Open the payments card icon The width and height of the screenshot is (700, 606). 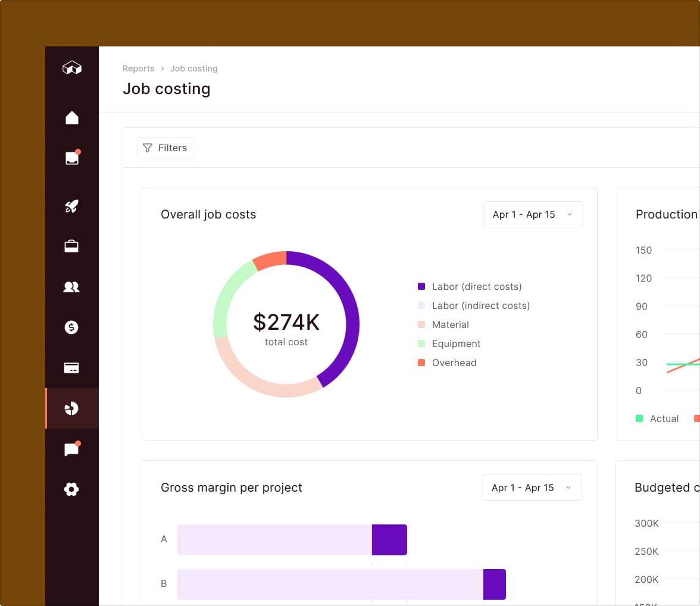[x=71, y=367]
